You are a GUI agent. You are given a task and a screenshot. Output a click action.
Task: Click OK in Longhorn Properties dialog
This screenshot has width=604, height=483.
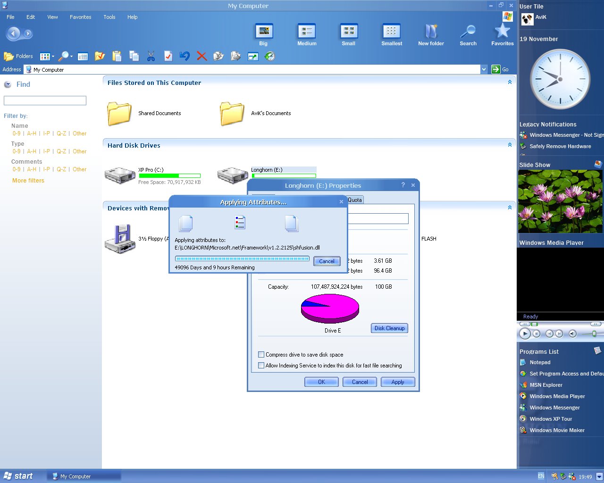(x=321, y=382)
